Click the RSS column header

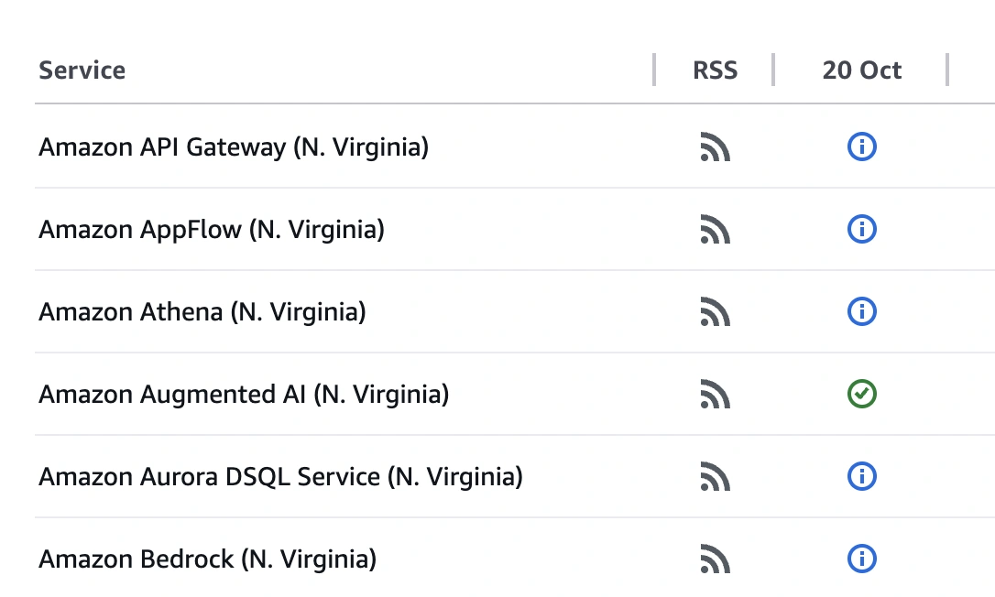pyautogui.click(x=714, y=70)
